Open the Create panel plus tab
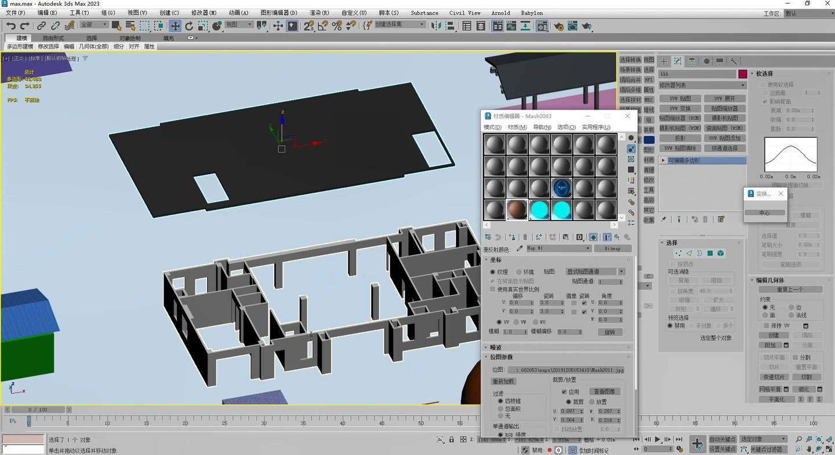This screenshot has width=835, height=455. tap(664, 61)
